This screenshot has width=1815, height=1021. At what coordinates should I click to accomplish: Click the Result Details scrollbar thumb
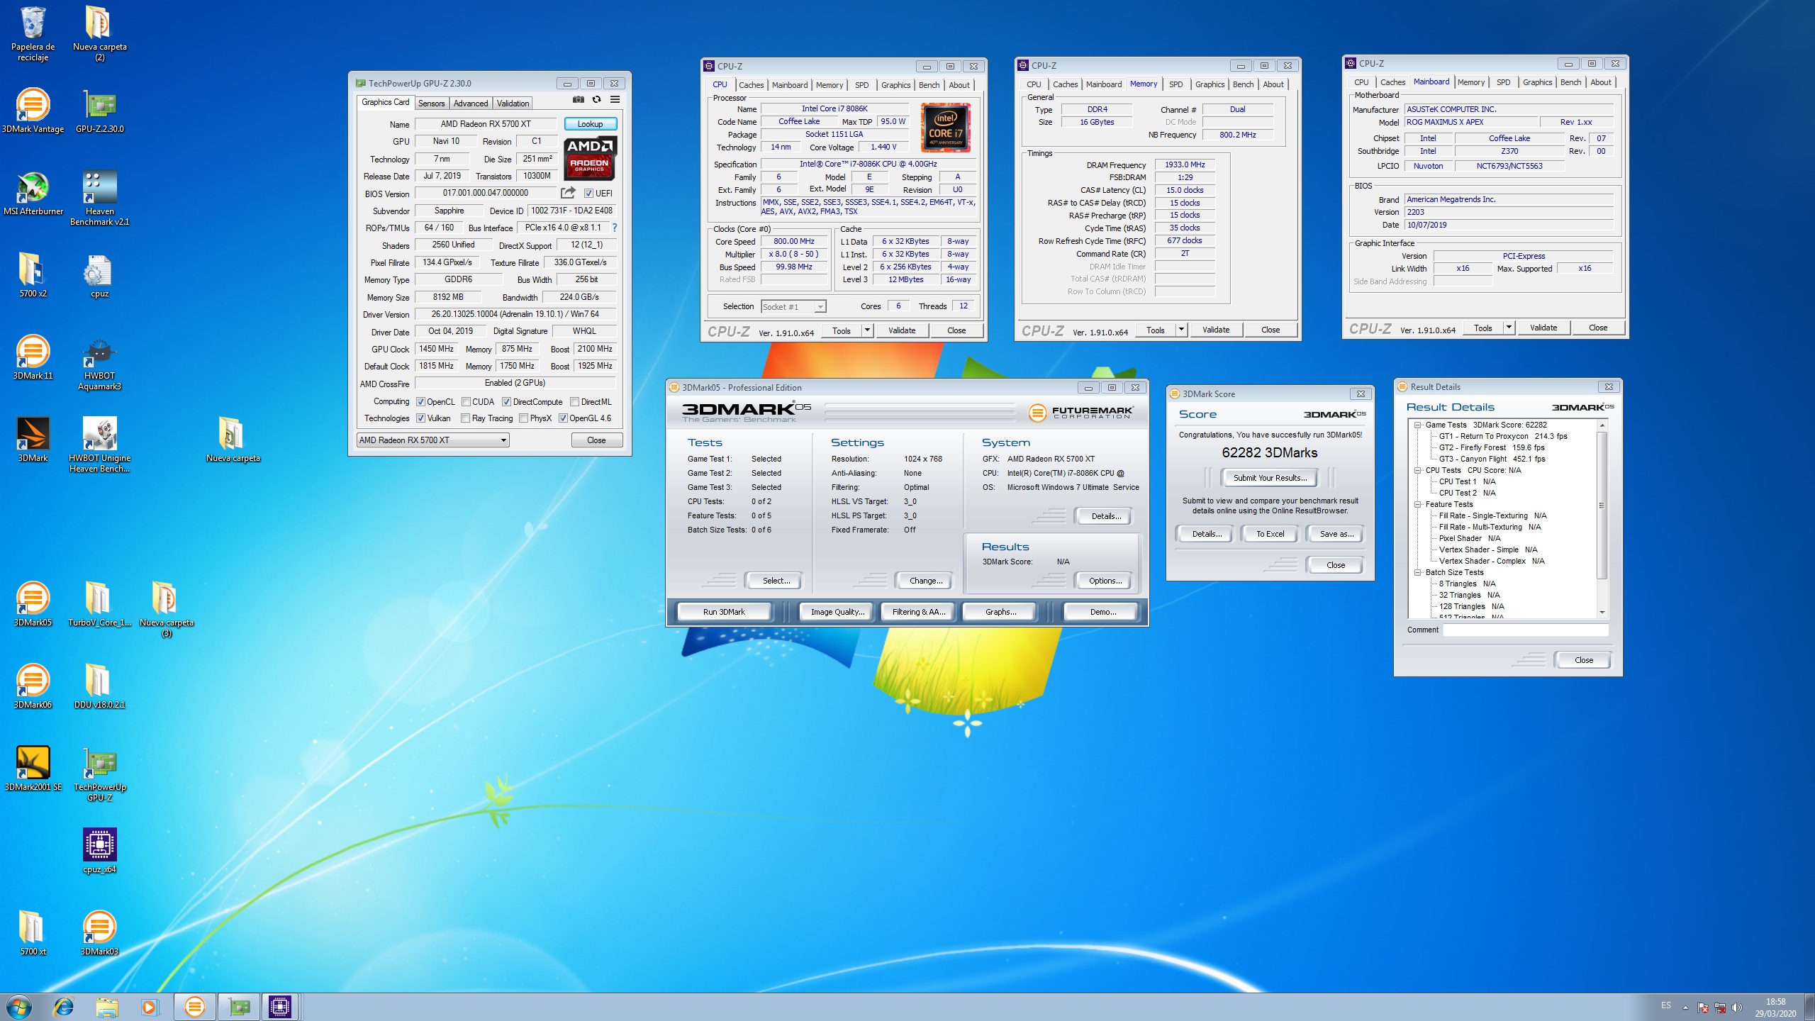[x=1602, y=505]
